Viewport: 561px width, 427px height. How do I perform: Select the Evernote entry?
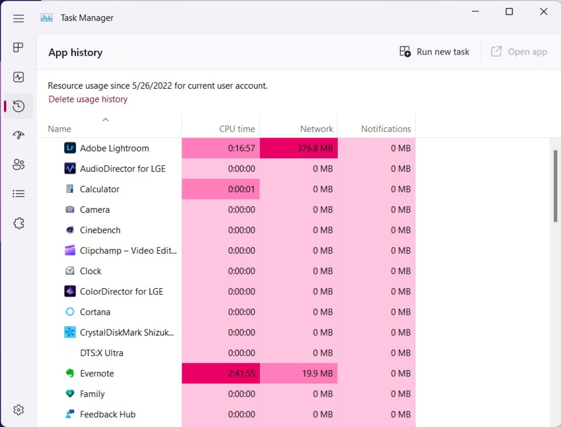click(x=97, y=373)
